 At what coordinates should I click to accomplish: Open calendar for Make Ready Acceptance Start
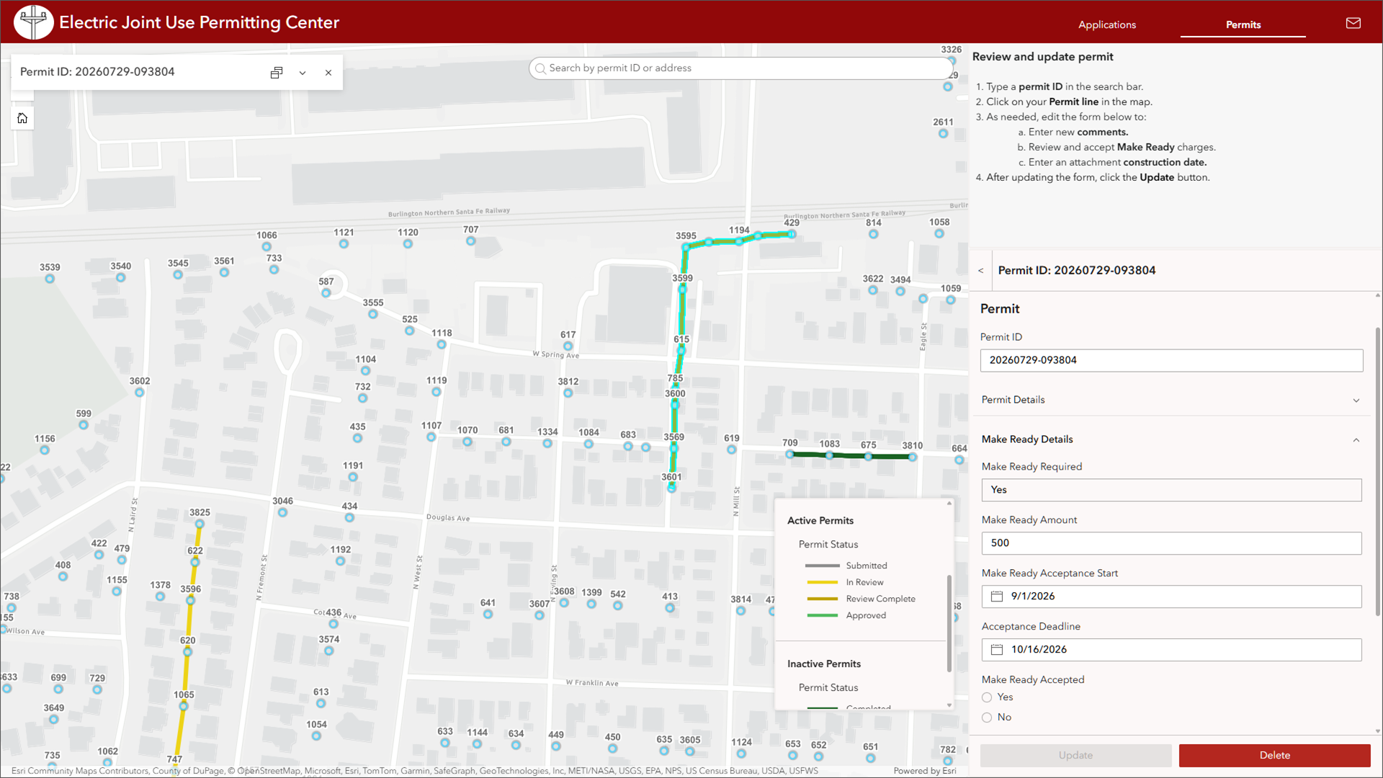997,596
